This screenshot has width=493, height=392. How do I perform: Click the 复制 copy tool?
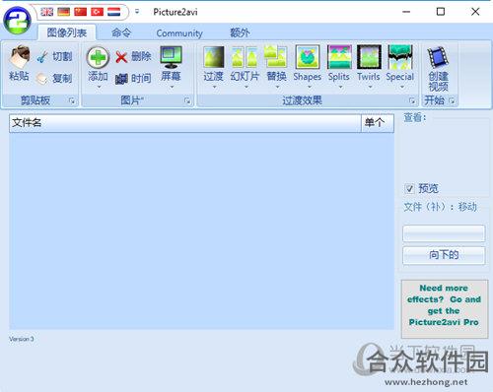point(54,79)
